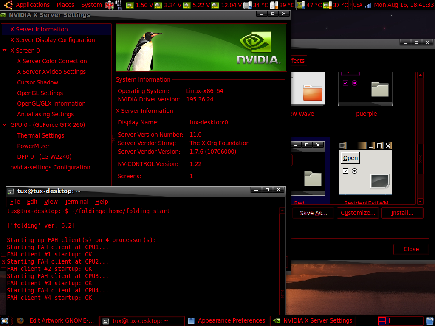Click the memory chip monitor icon in panel
This screenshot has height=326, width=435.
pos(119,5)
